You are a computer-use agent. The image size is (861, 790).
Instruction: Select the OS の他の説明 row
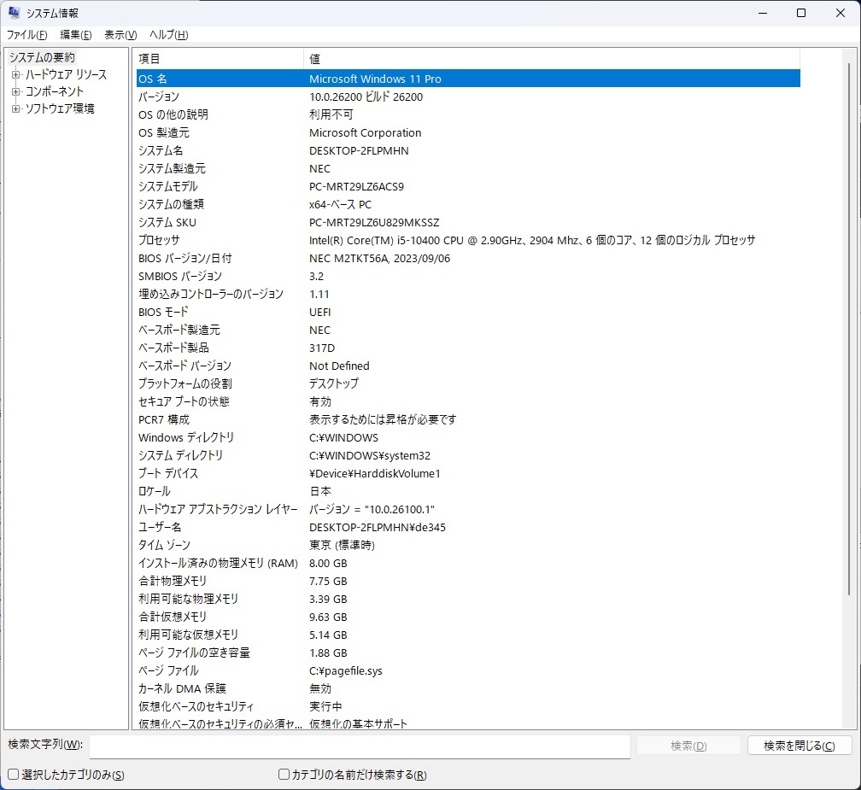[x=468, y=114]
